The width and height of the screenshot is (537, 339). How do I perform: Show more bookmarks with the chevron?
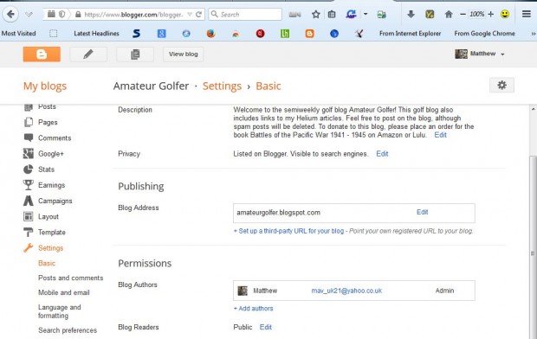click(x=533, y=34)
